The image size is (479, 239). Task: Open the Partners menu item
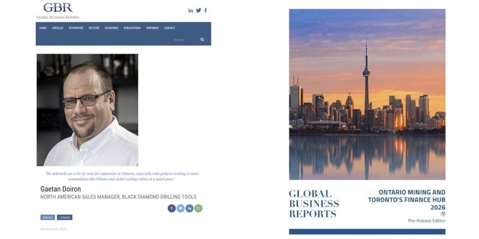[x=152, y=28]
